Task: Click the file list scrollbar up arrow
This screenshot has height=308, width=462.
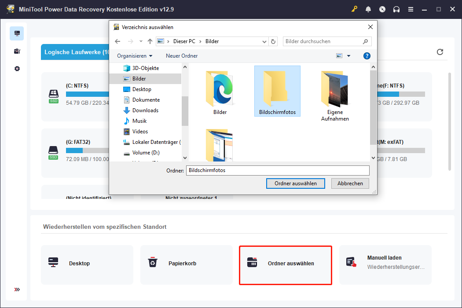Action: 373,67
